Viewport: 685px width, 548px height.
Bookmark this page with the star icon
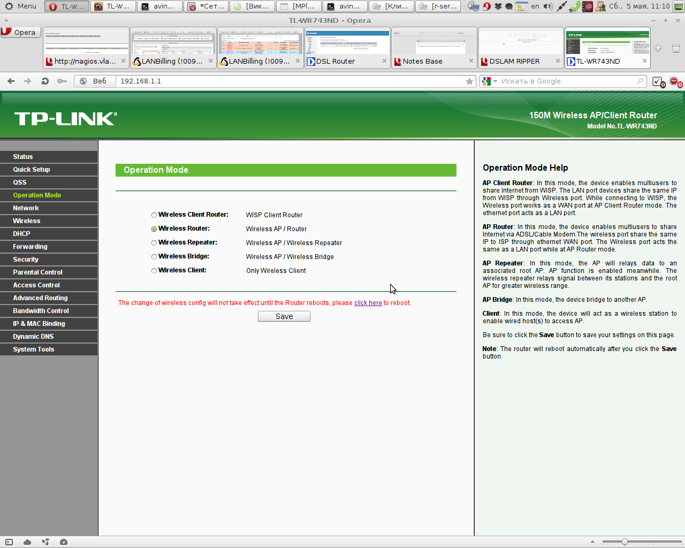[x=469, y=81]
